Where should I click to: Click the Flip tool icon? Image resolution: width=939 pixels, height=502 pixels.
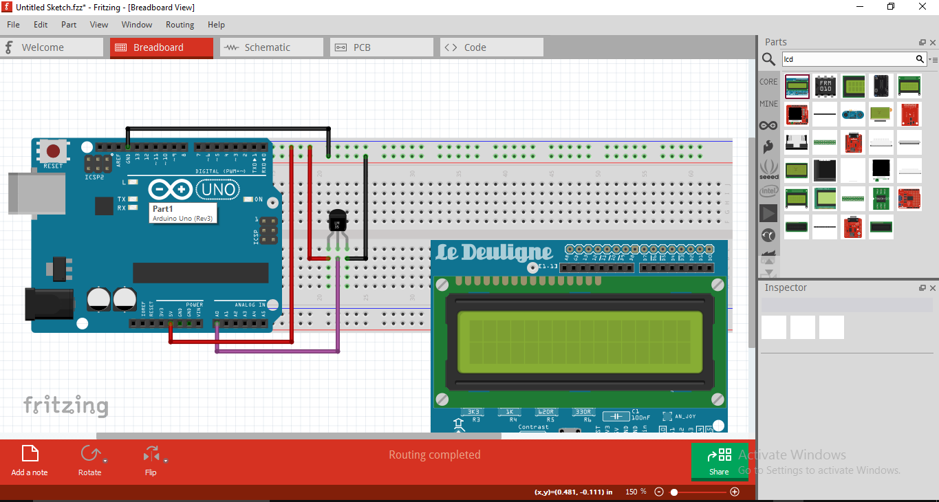(151, 454)
